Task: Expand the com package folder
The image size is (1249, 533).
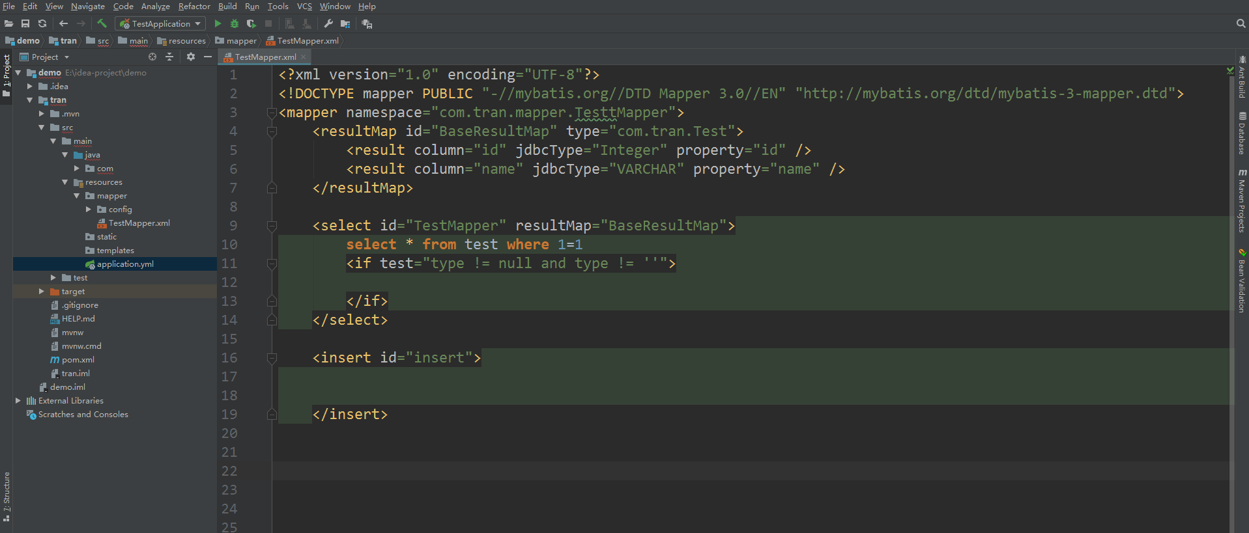Action: click(x=77, y=168)
